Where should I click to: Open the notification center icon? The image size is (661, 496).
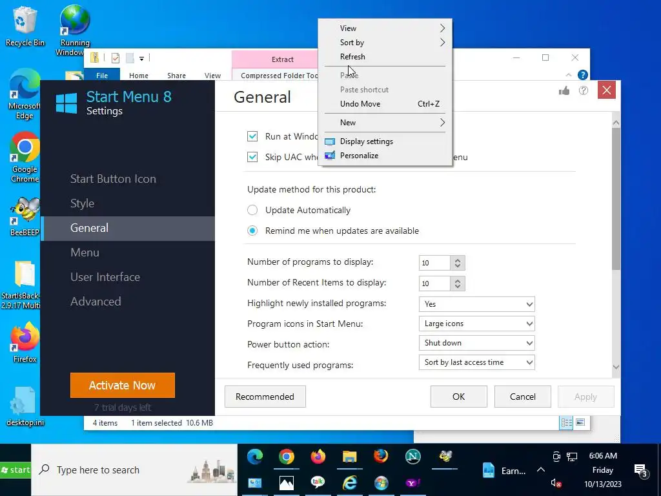[x=641, y=470]
